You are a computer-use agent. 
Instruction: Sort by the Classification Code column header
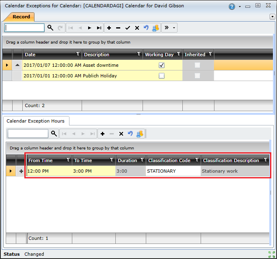tap(169, 160)
